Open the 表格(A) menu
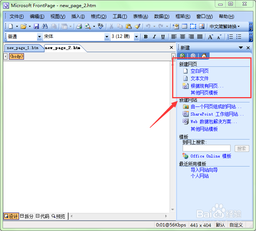Viewport: 256px width, 231px height. tap(141, 16)
